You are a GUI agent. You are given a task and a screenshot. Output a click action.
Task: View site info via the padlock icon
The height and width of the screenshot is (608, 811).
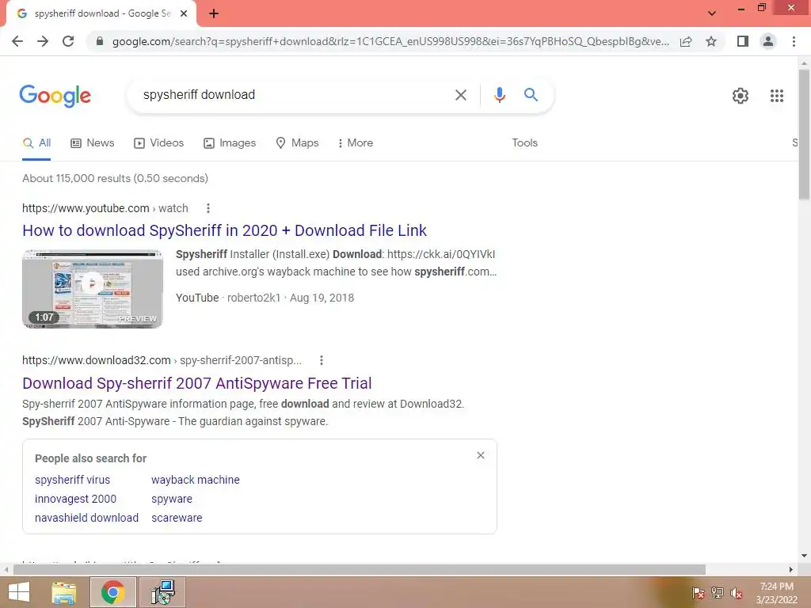100,41
